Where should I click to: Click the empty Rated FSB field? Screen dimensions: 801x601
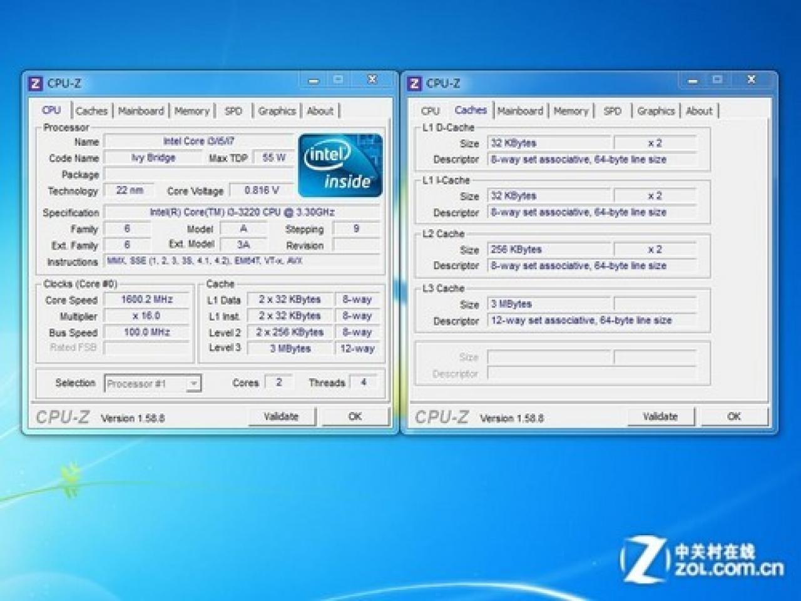pyautogui.click(x=146, y=348)
